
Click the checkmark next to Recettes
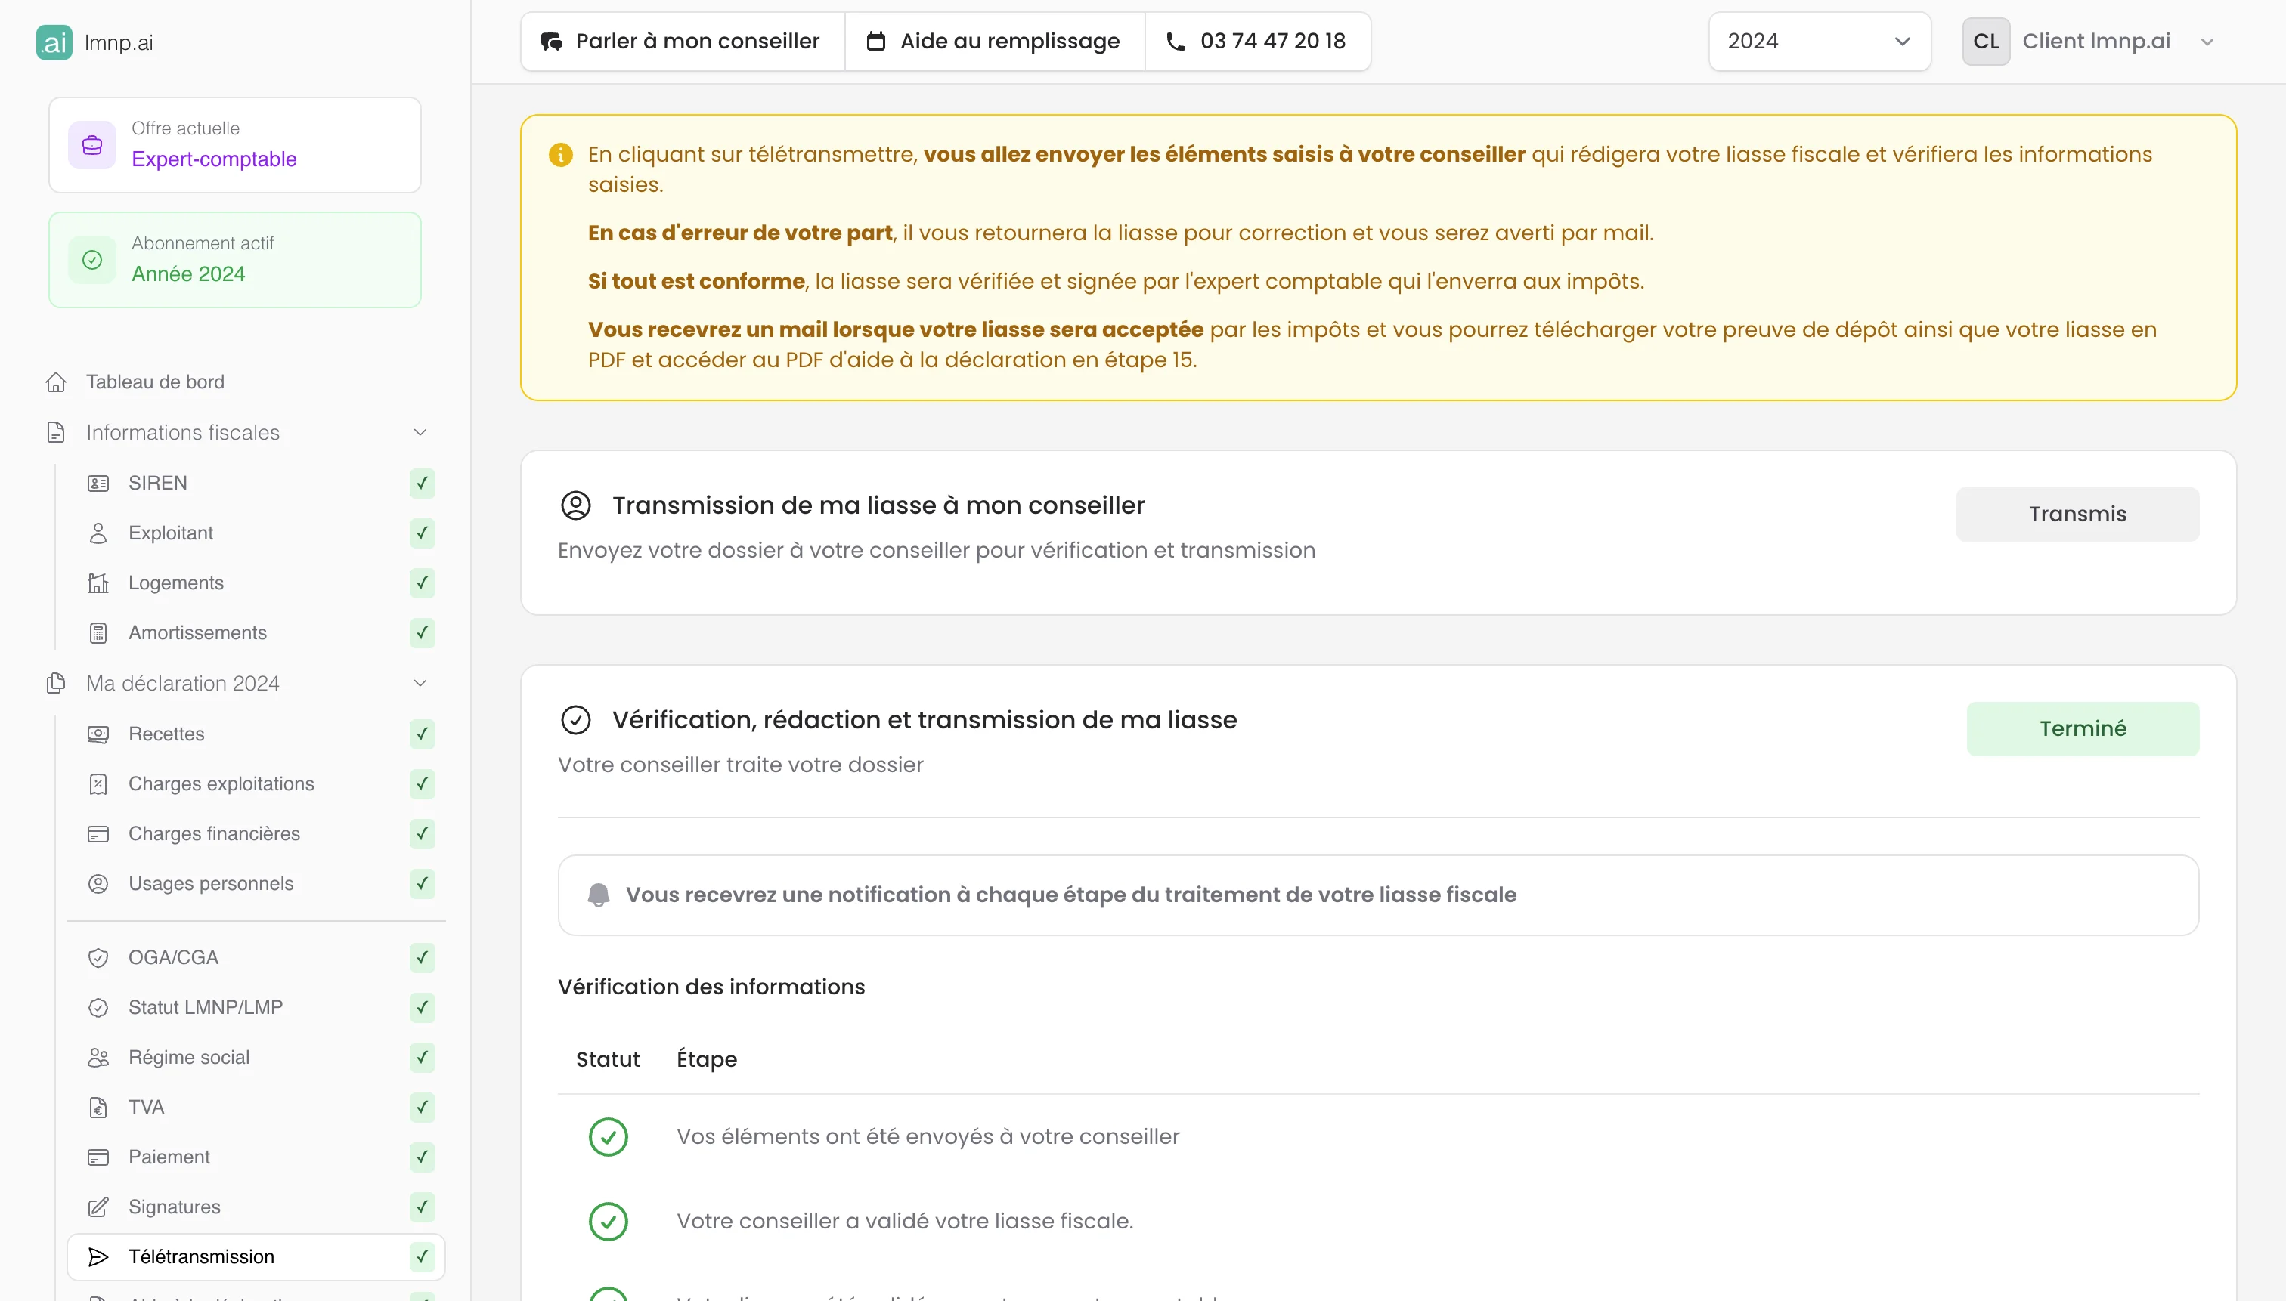click(422, 734)
